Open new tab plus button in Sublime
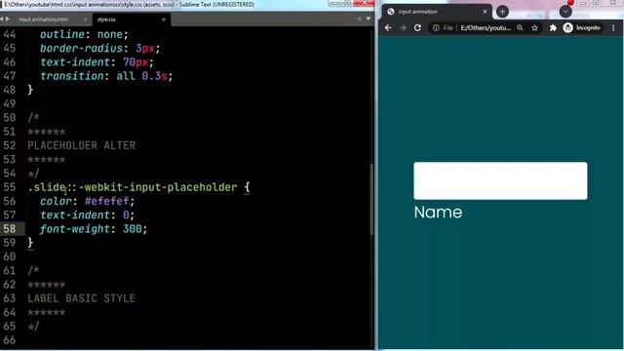The image size is (624, 351). click(x=359, y=19)
